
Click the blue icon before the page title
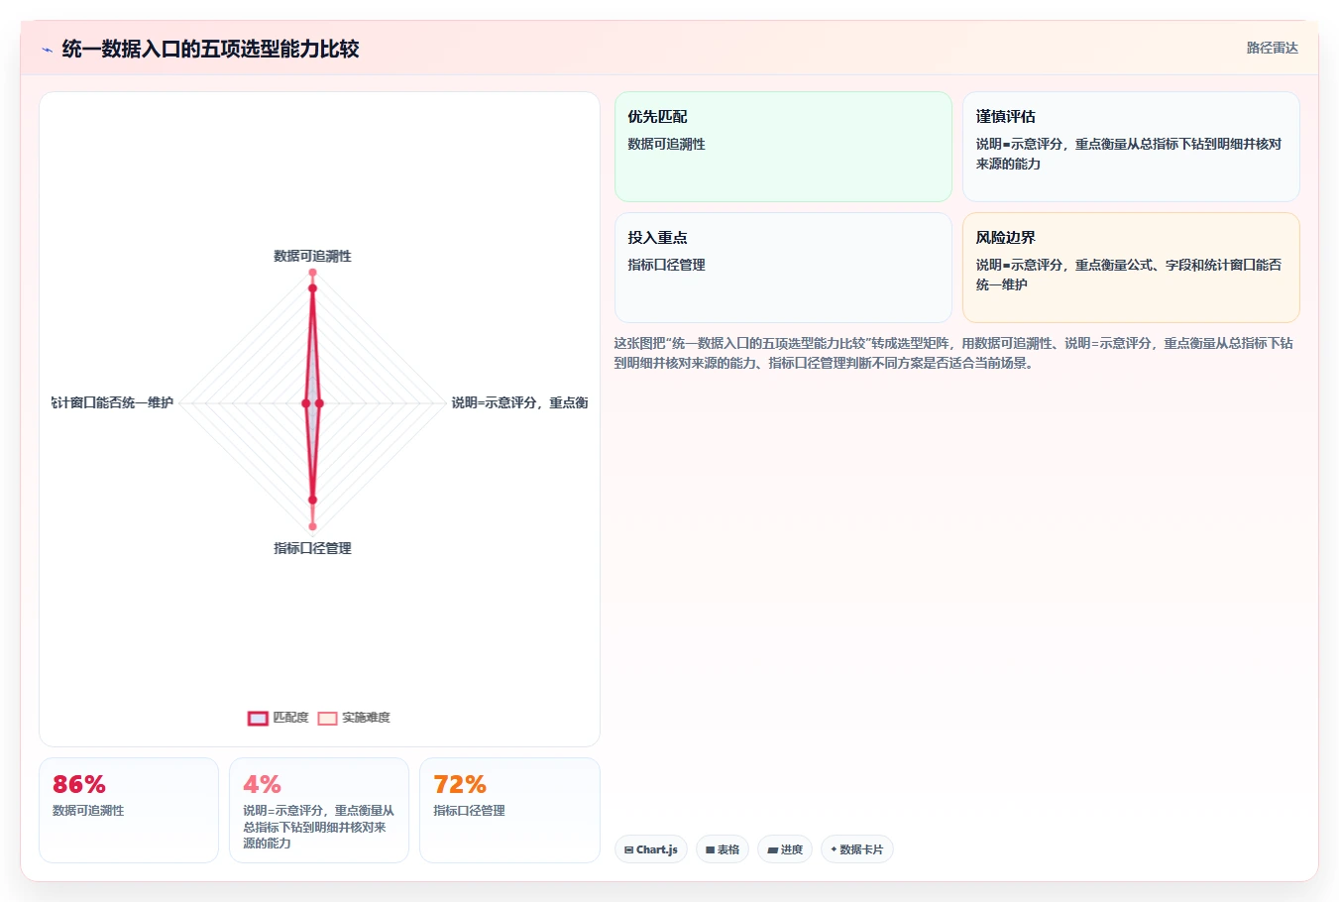tap(47, 50)
